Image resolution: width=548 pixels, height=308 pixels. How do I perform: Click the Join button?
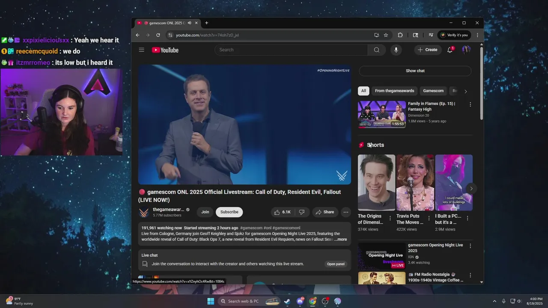pyautogui.click(x=205, y=212)
